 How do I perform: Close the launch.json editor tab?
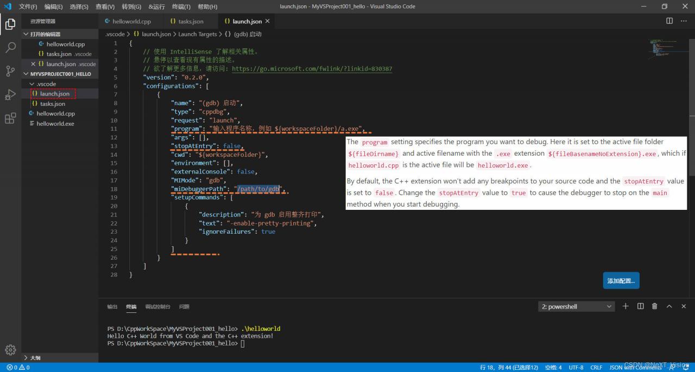[x=267, y=21]
